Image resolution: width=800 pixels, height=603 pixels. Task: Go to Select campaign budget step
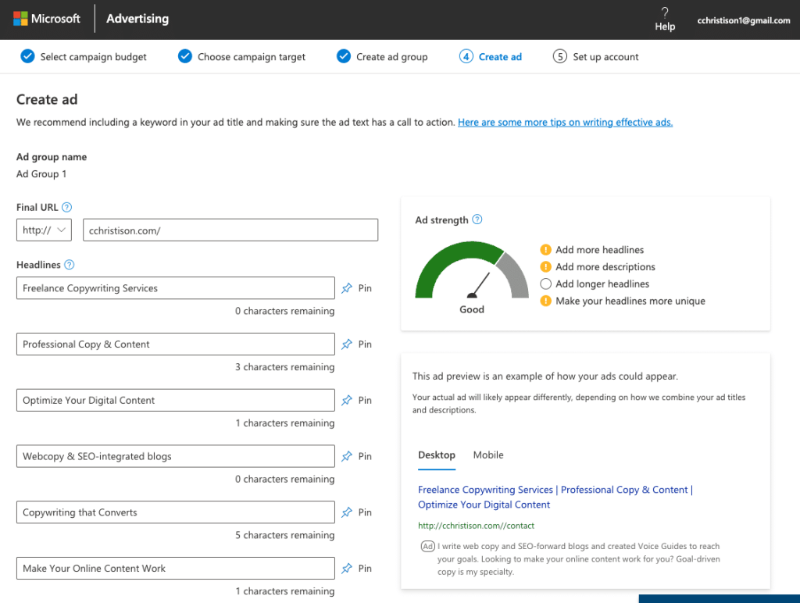[84, 57]
